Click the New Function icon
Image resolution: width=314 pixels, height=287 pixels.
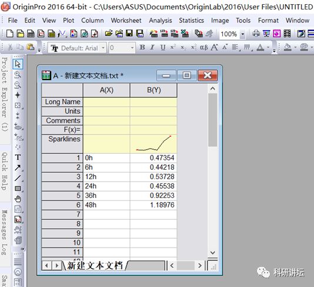(62, 34)
